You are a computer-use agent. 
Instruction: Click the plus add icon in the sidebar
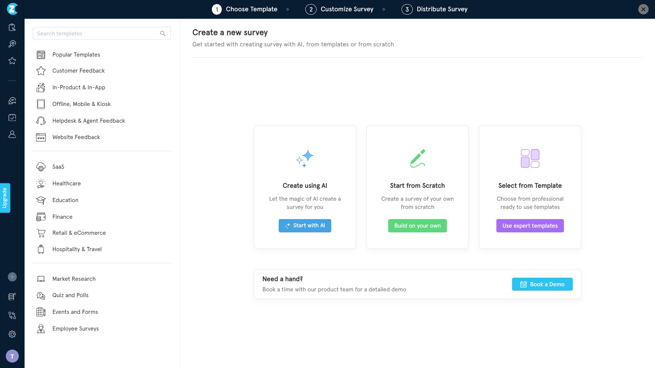point(12,277)
